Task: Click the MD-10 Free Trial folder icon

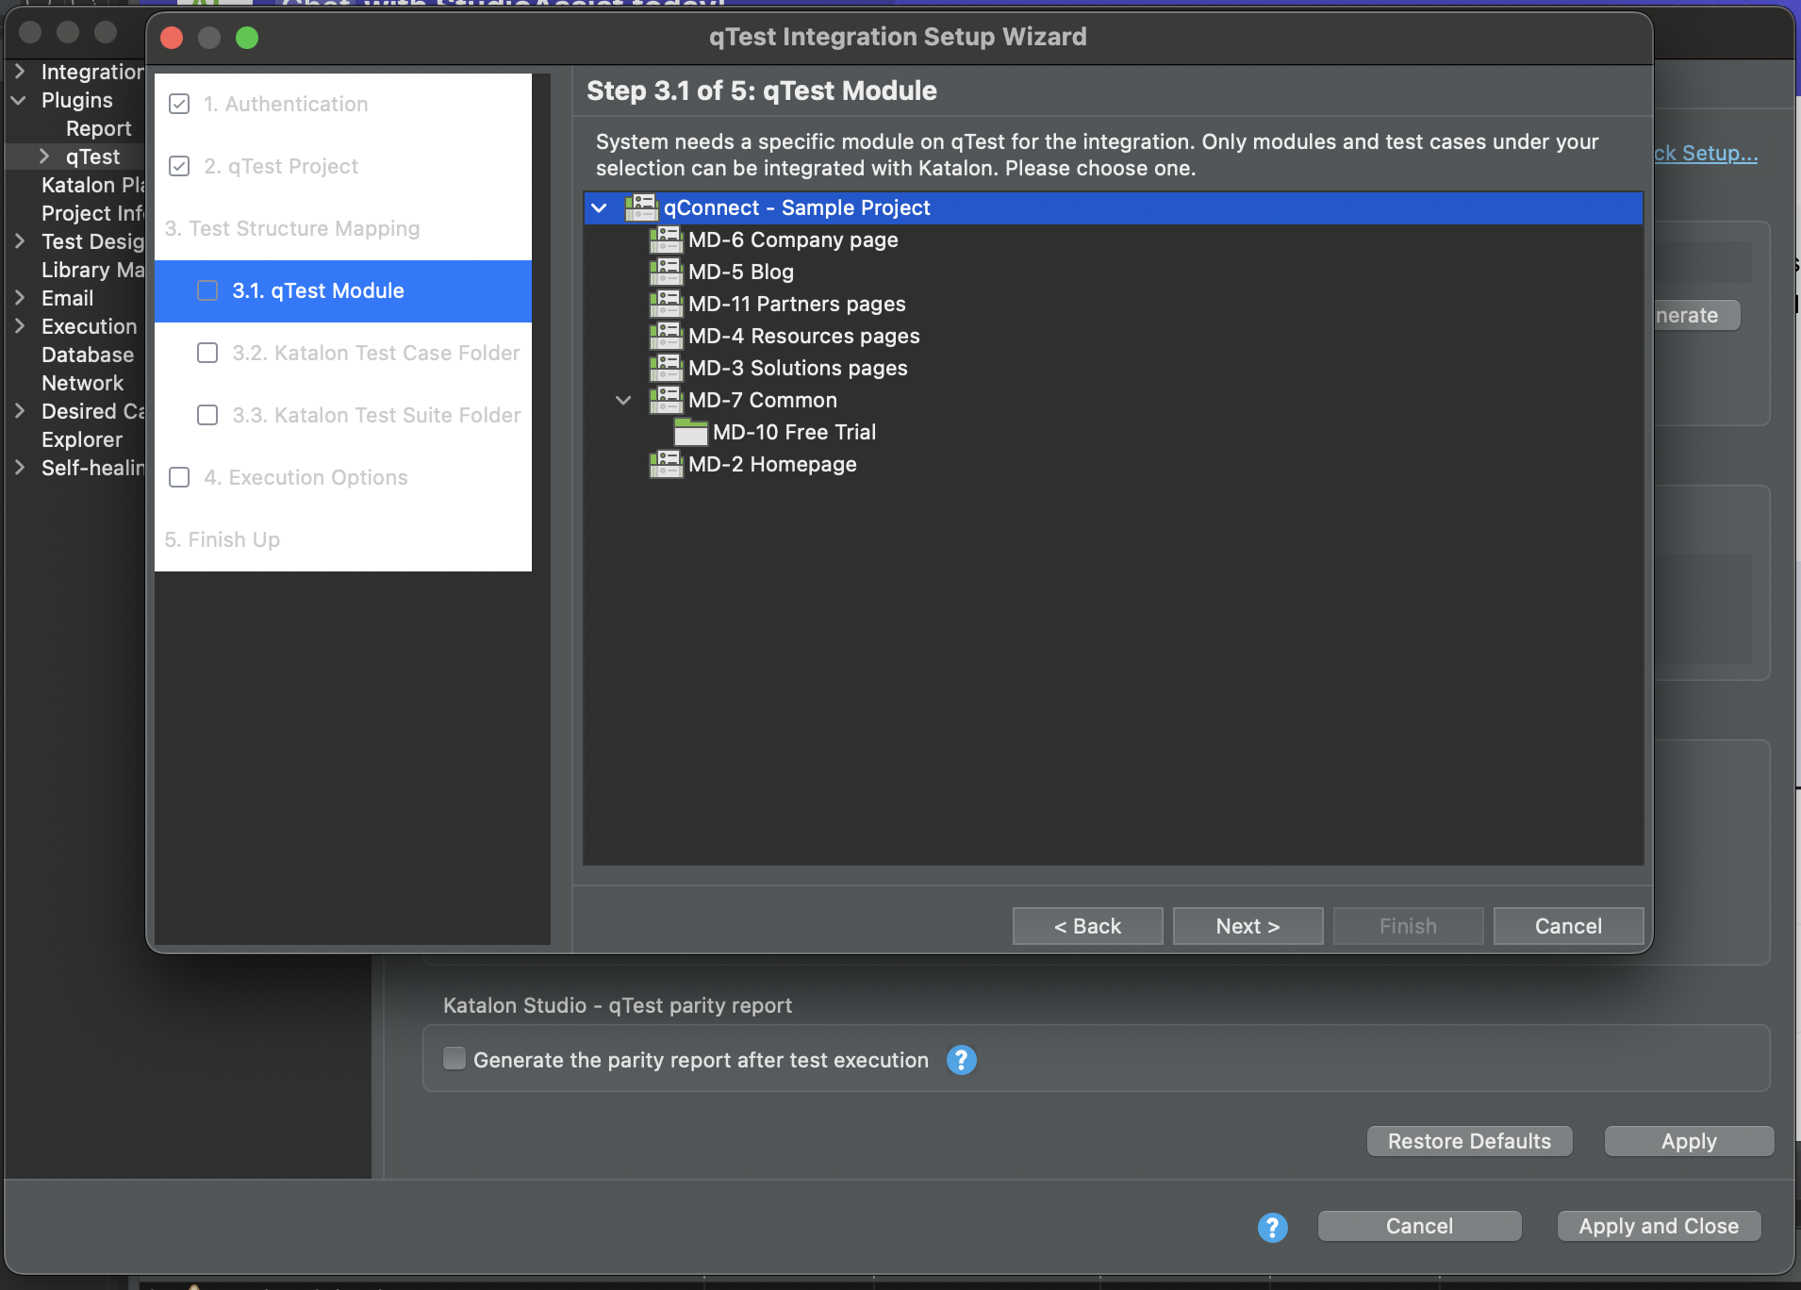Action: coord(691,433)
